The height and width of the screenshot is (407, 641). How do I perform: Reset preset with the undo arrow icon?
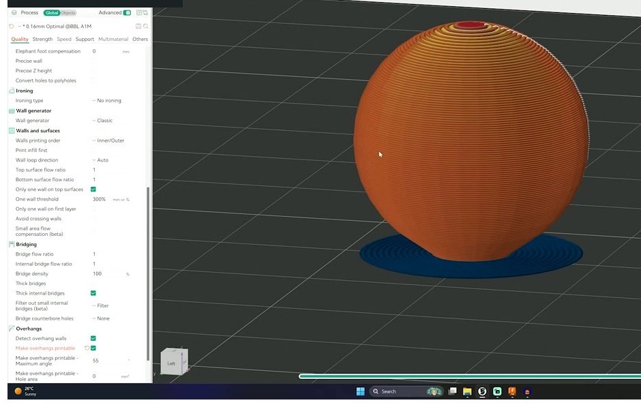12,26
